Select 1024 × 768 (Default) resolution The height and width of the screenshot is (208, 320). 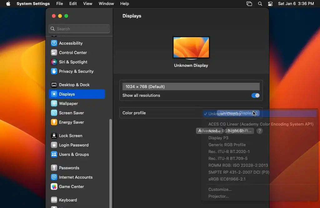click(191, 87)
